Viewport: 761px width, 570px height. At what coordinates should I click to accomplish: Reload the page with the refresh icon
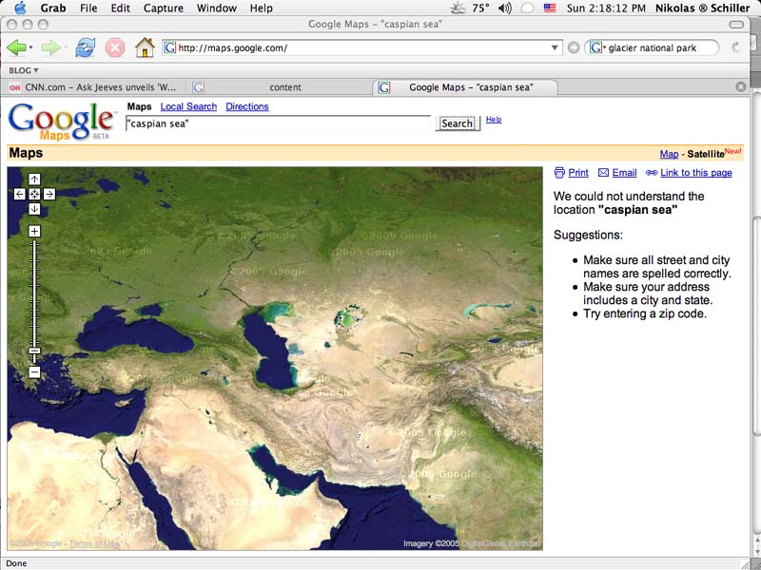click(85, 48)
